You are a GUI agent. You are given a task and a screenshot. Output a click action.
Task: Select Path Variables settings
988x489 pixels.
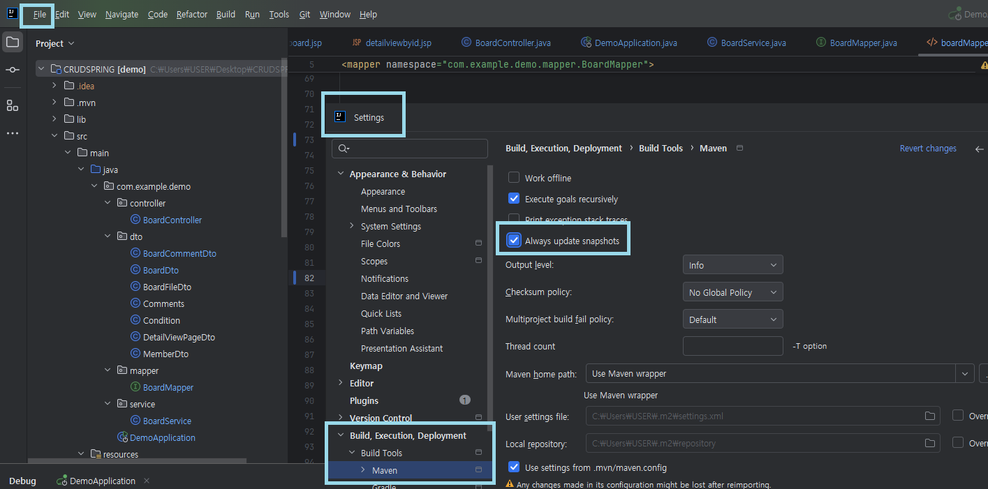point(388,331)
